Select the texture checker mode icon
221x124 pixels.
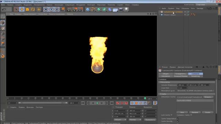click(x=3, y=28)
